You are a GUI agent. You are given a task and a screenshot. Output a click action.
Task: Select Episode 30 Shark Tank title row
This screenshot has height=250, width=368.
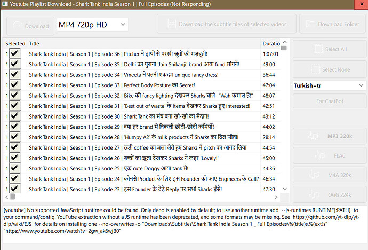(x=119, y=116)
